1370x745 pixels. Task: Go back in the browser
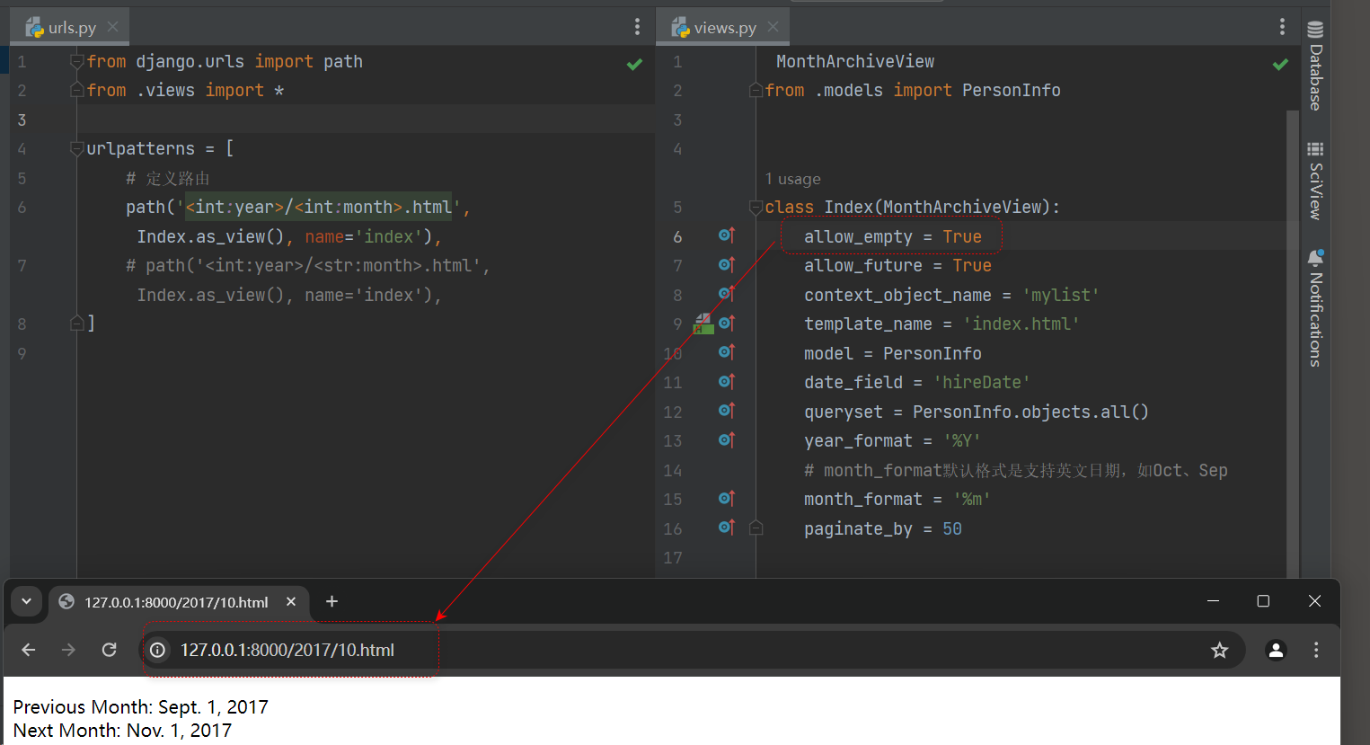point(29,650)
